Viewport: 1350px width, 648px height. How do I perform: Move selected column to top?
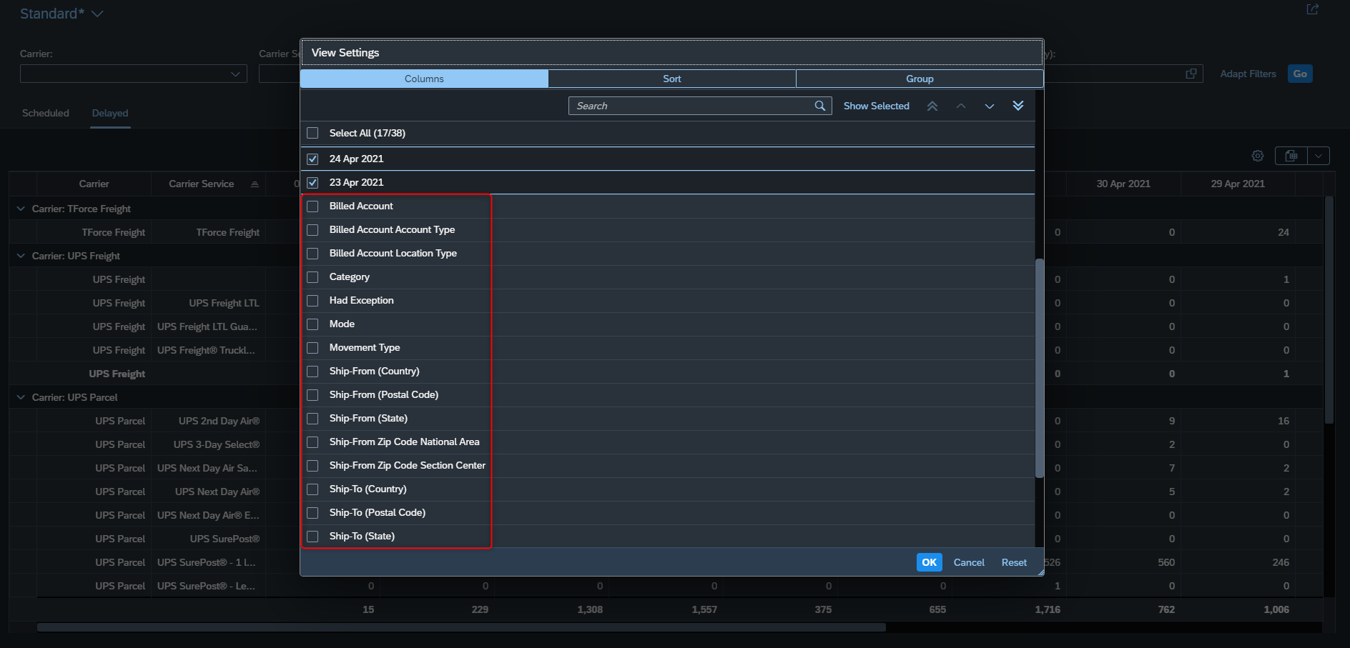click(x=932, y=106)
